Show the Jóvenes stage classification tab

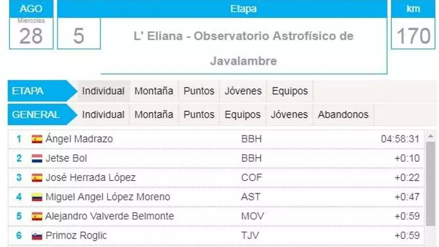pyautogui.click(x=243, y=91)
